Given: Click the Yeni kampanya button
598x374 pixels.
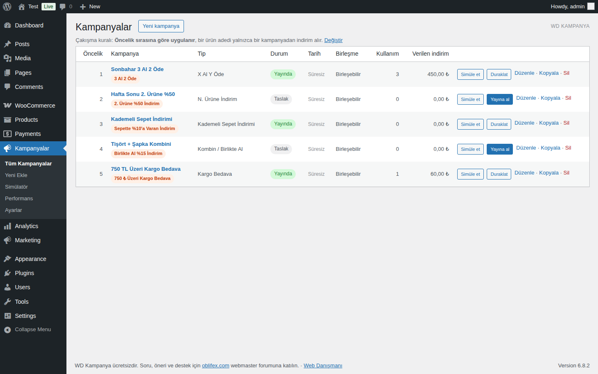Looking at the screenshot, I should click(161, 26).
